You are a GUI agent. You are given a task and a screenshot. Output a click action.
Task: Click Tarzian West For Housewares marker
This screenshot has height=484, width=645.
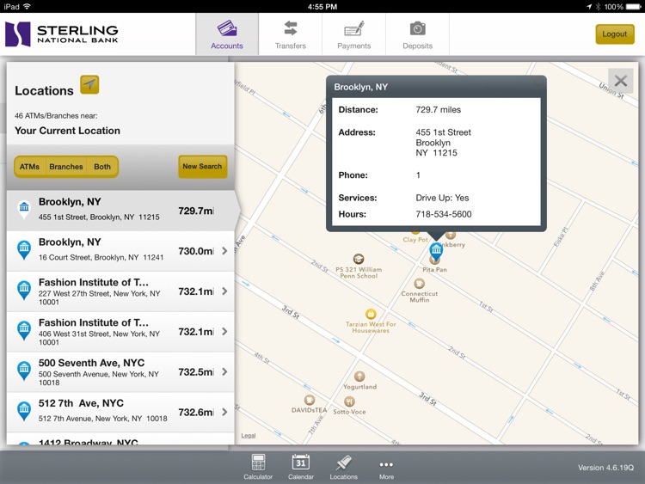pyautogui.click(x=371, y=314)
